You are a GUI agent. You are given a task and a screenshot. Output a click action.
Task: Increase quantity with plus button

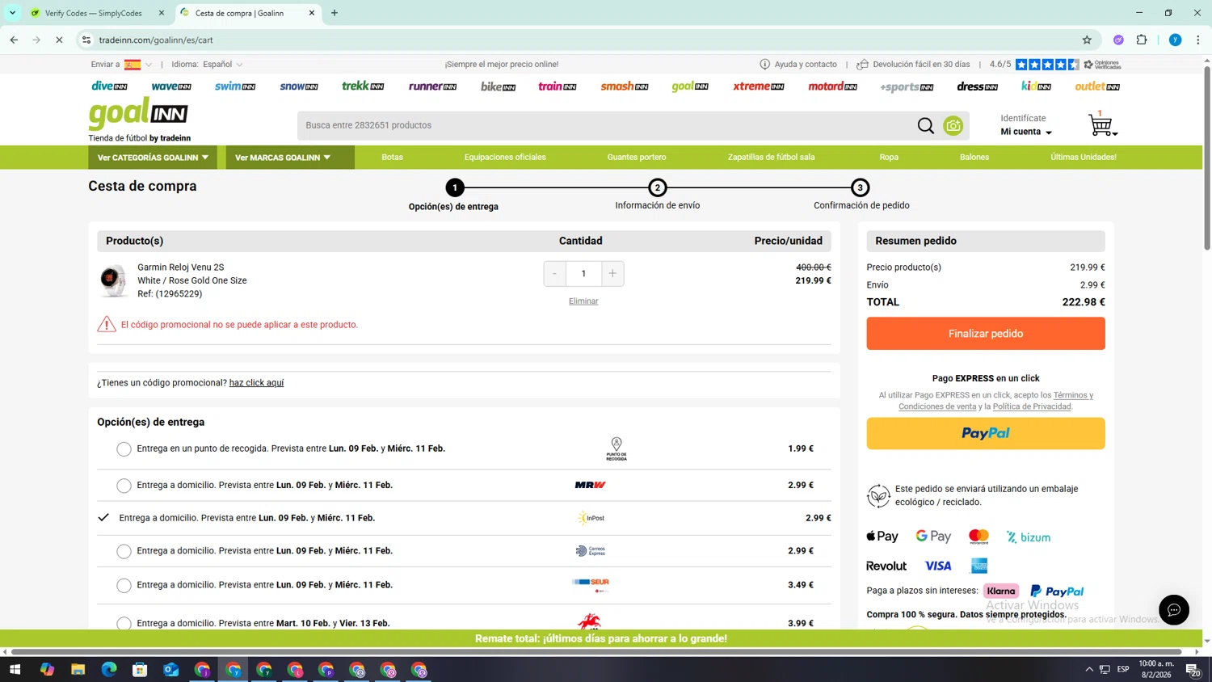point(612,273)
